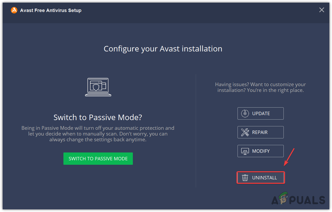Screen dimensions: 332x212
Task: Click the Avast Free Antivirus Setup title
Action: point(51,10)
